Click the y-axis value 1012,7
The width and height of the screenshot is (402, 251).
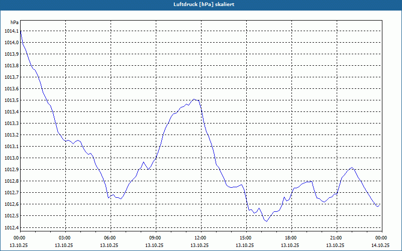(12, 193)
